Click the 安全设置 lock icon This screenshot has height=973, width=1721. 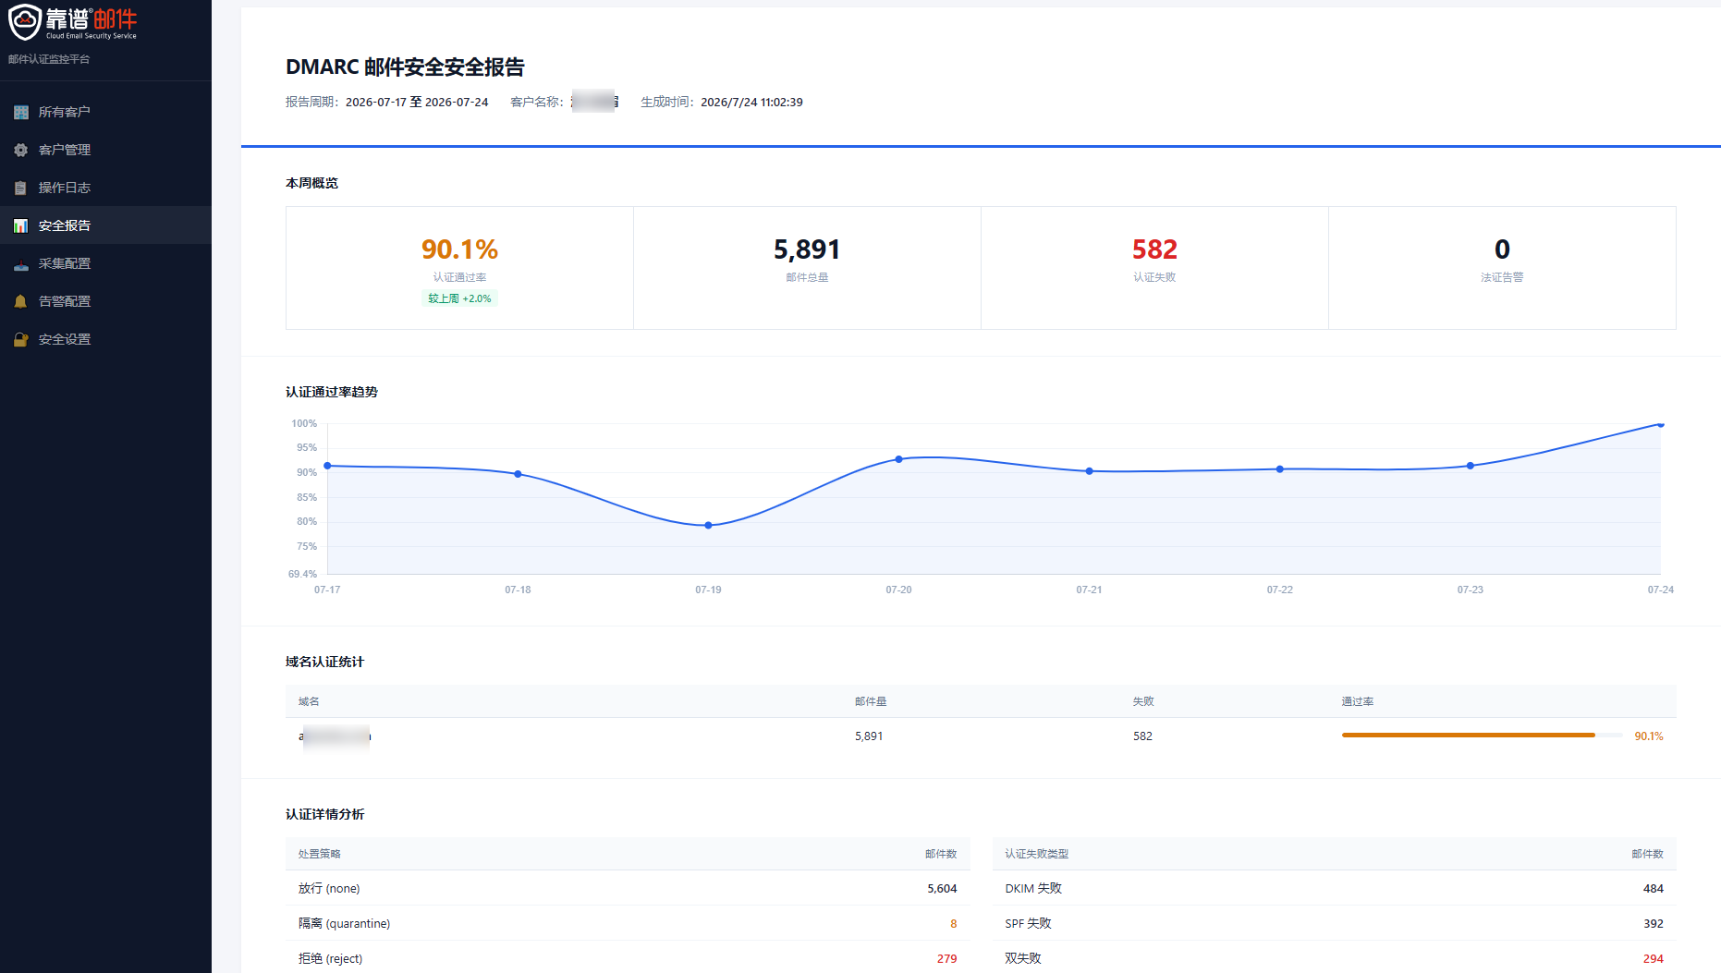point(20,339)
